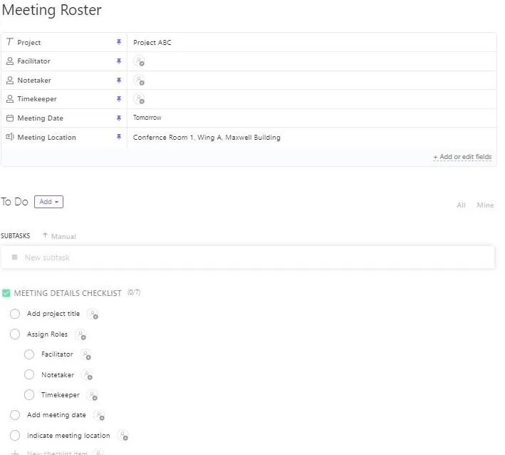This screenshot has width=505, height=455.
Task: Assign someone to Assign Roles item
Action: pyautogui.click(x=80, y=334)
